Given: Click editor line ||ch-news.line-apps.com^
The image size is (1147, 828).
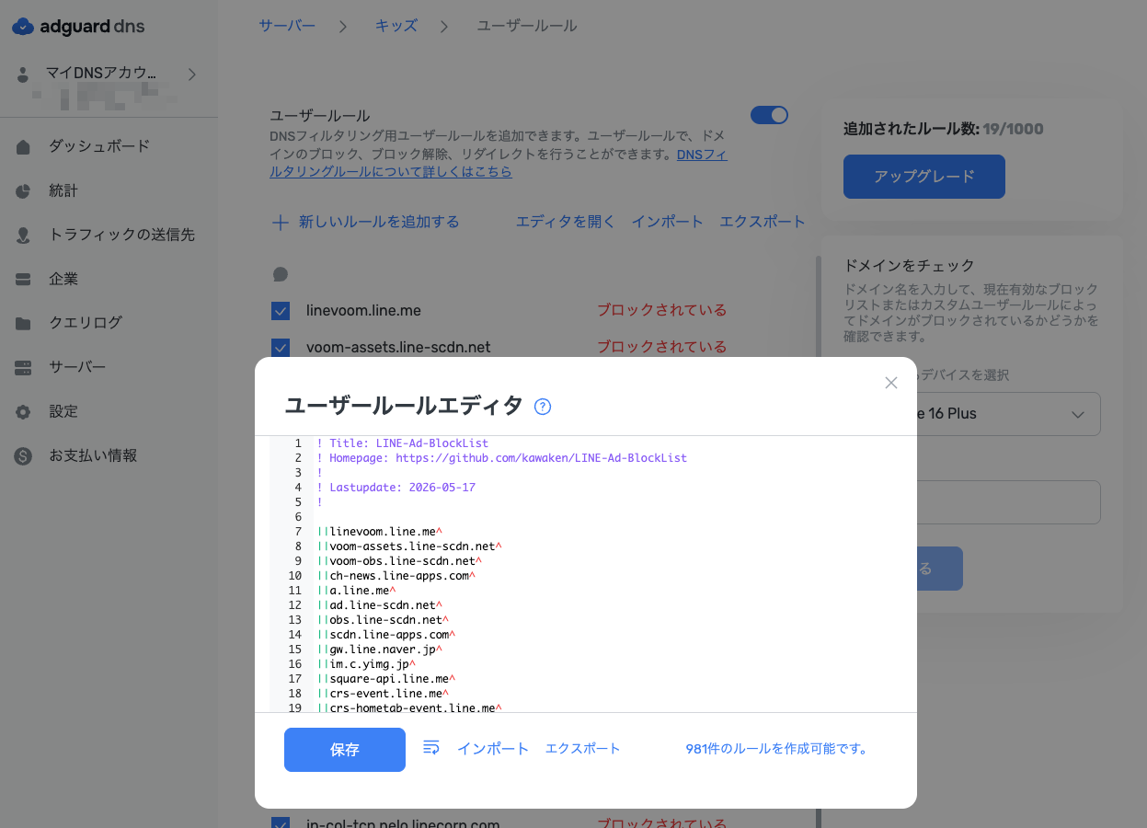Looking at the screenshot, I should [396, 576].
